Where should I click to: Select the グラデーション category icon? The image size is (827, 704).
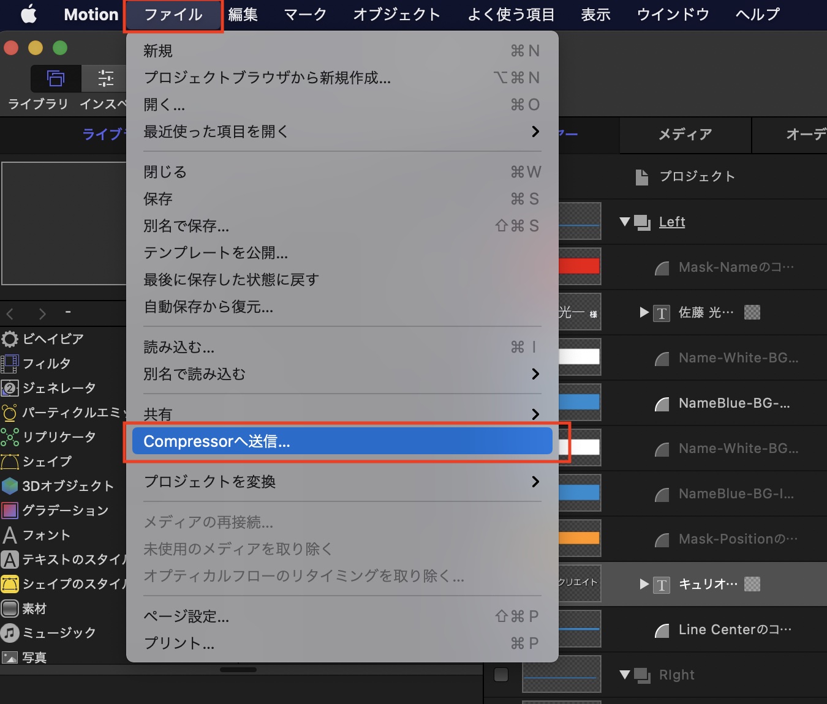(x=10, y=511)
